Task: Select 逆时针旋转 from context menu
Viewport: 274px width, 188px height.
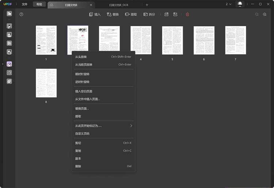Action: coord(103,82)
